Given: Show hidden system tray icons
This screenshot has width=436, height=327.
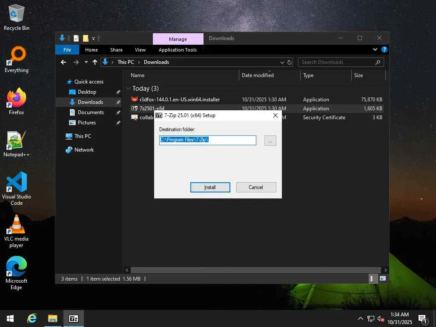Looking at the screenshot, I should [x=360, y=318].
